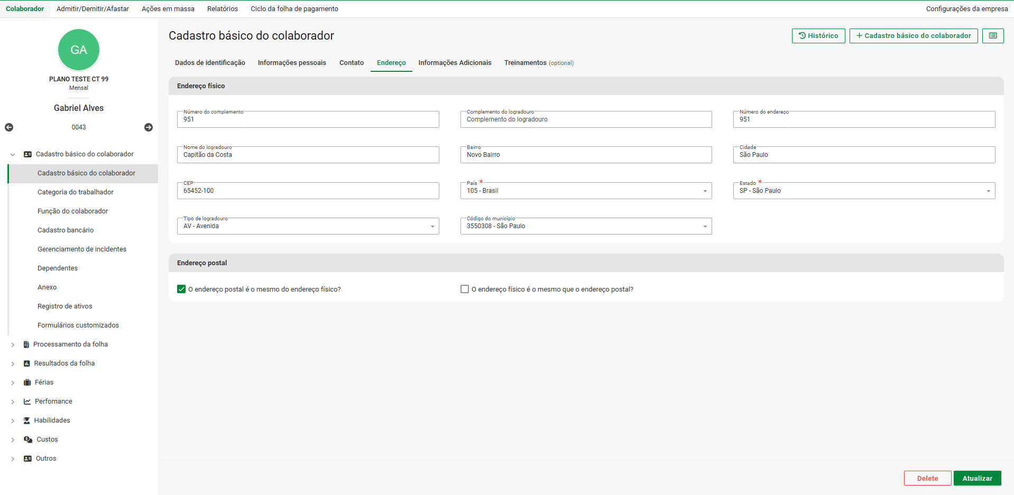Uncheck postal address same as physical checkbox
The image size is (1014, 495).
click(181, 289)
